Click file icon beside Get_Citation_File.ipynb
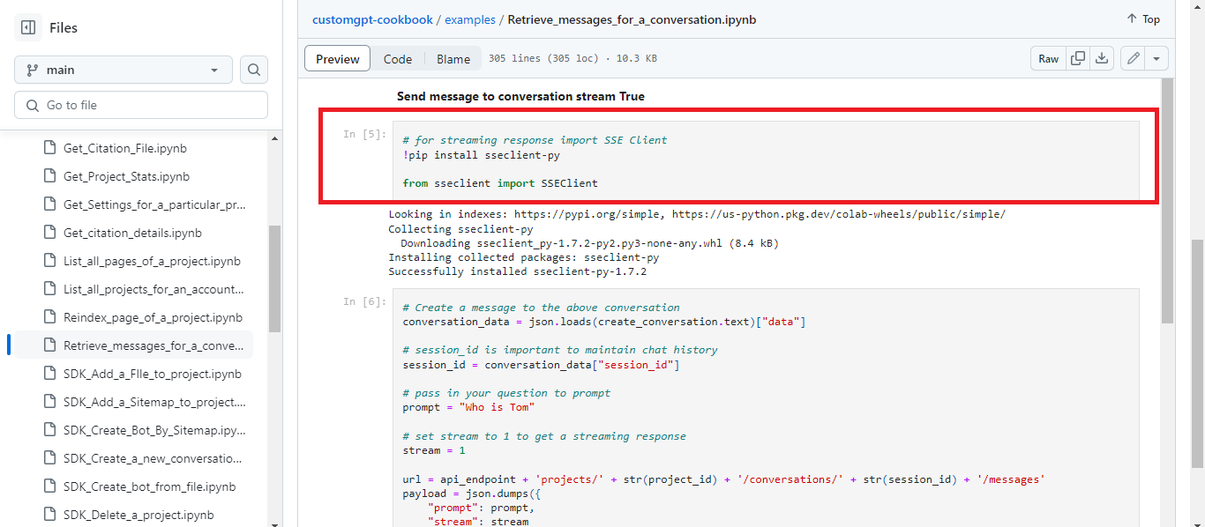 click(x=49, y=147)
